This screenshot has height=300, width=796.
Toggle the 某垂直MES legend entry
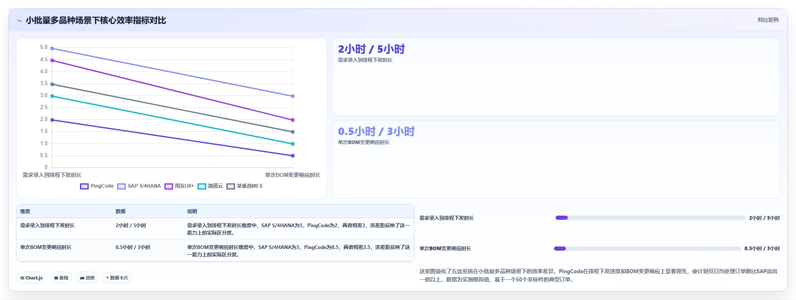click(x=245, y=186)
